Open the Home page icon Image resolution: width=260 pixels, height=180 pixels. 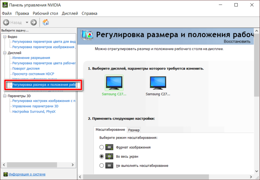click(46, 22)
